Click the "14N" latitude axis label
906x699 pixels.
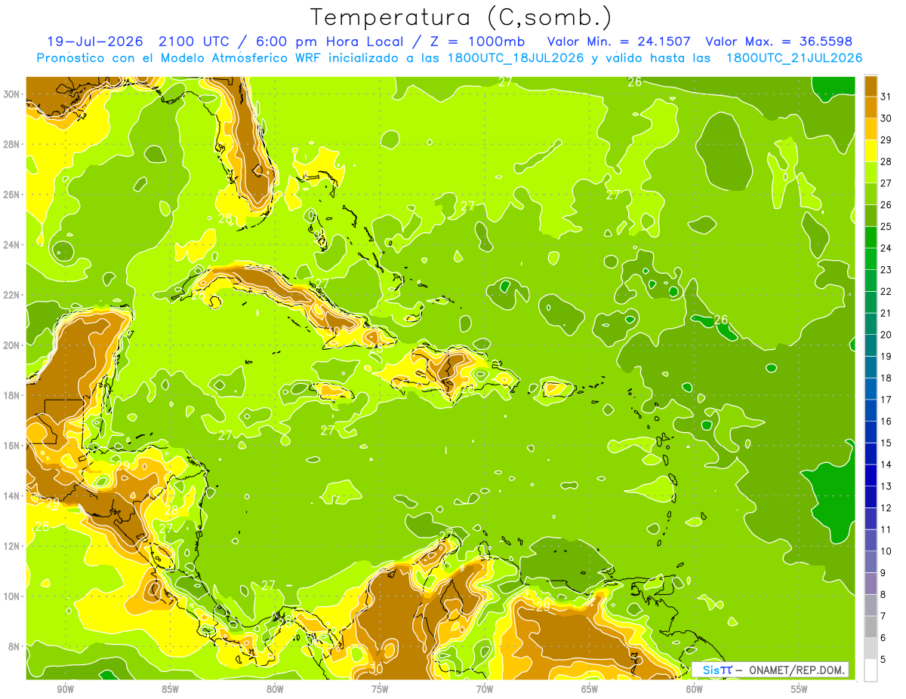[11, 496]
